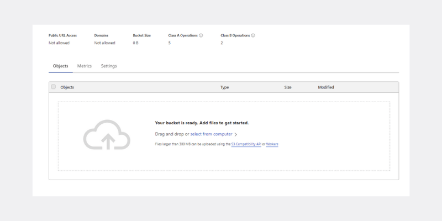
Task: Open the S3 Compatibility API link
Action: [246, 144]
